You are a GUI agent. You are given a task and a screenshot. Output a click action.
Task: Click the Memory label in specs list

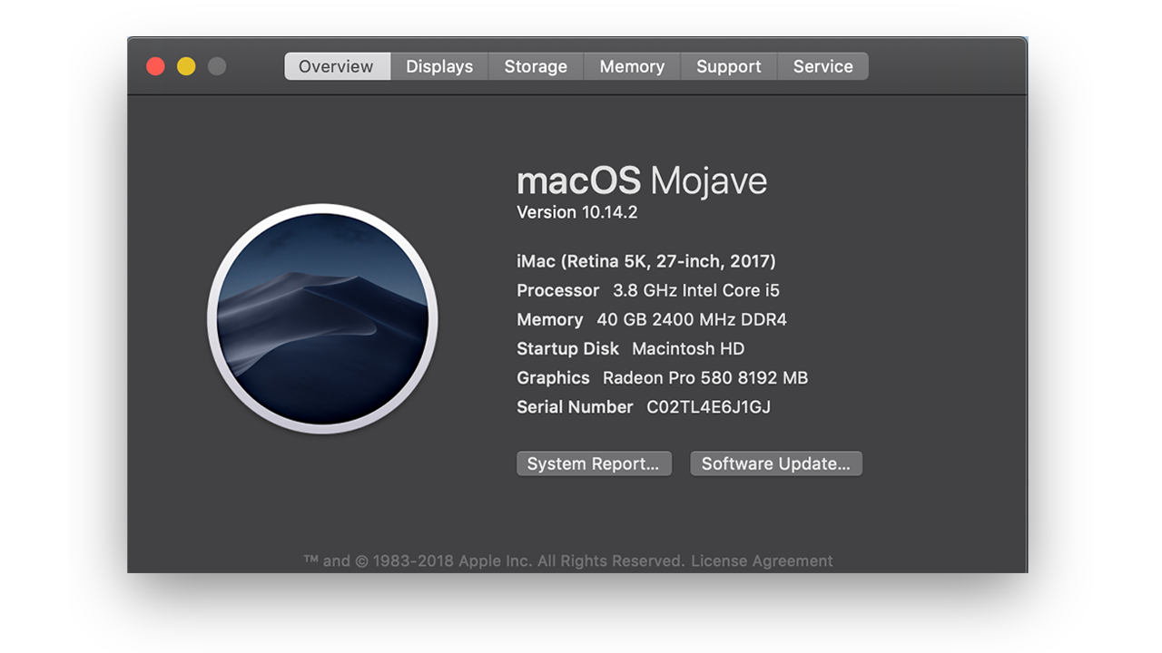pyautogui.click(x=550, y=319)
